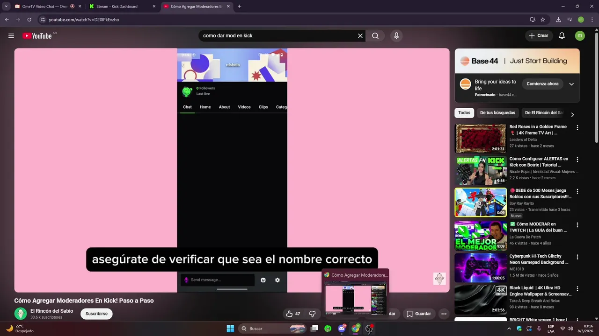Screen dimensions: 599x336
Task: Open the YouTube account avatar menu
Action: tap(580, 36)
